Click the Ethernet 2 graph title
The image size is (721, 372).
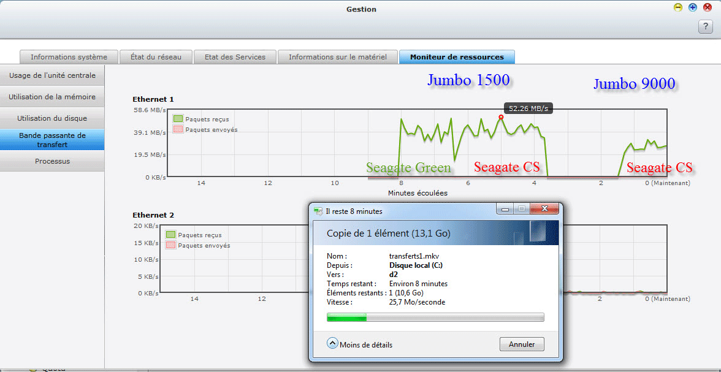point(153,215)
